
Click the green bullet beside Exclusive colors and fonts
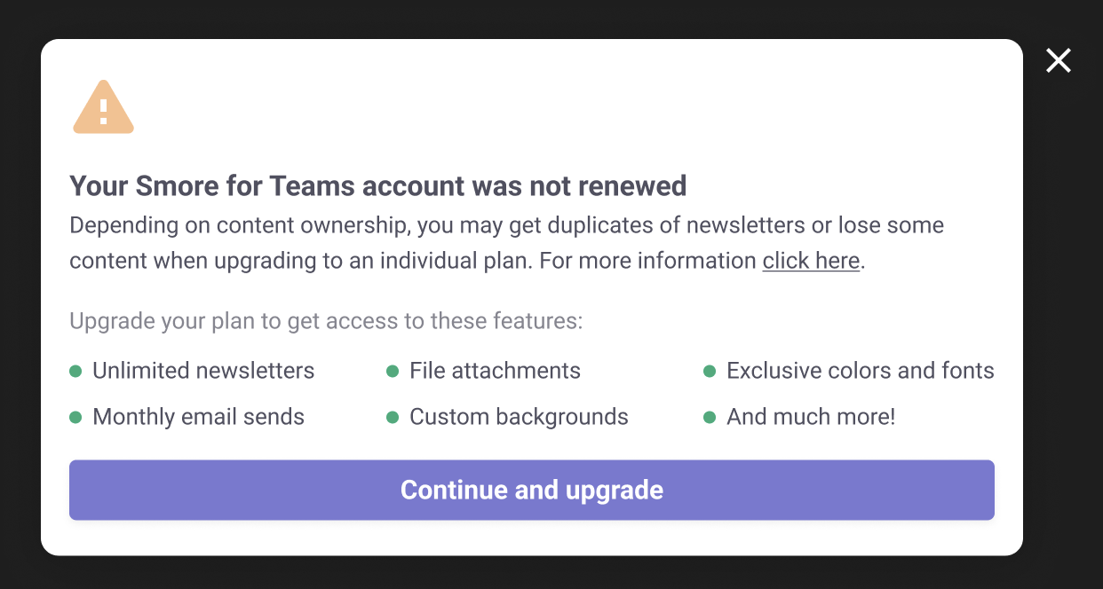click(x=710, y=371)
